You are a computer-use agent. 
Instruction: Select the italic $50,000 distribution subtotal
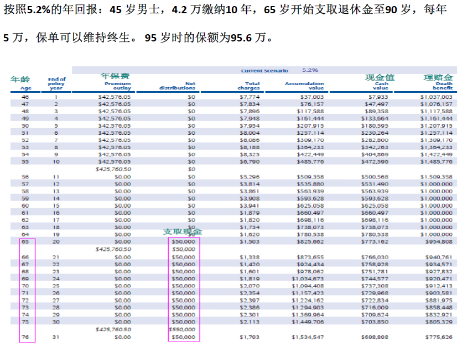point(184,250)
